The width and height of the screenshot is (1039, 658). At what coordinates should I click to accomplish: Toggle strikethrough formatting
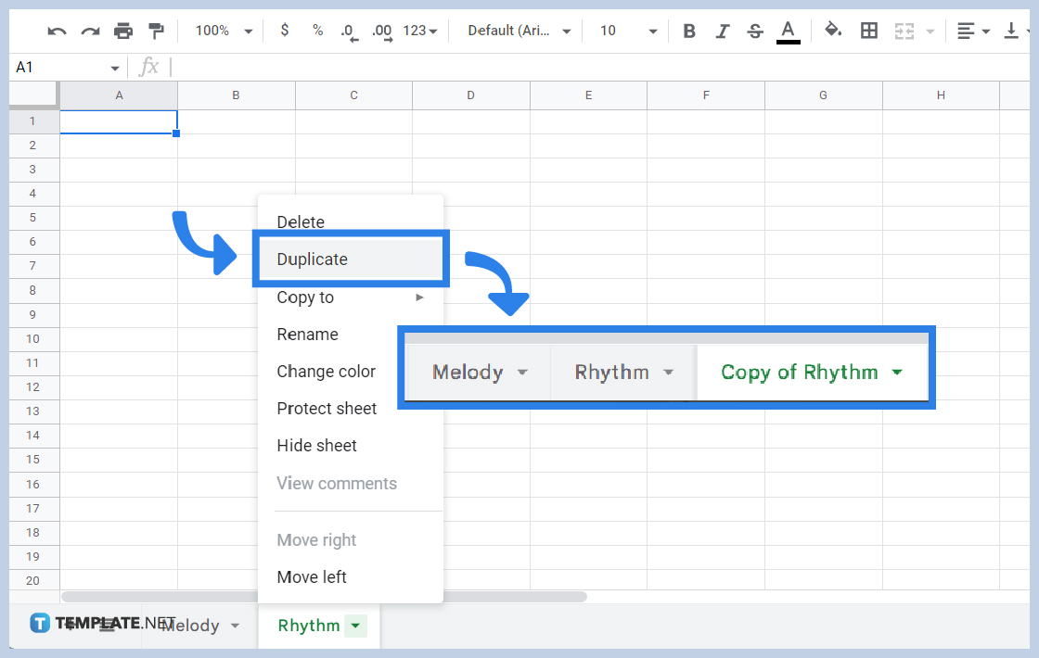[x=755, y=30]
